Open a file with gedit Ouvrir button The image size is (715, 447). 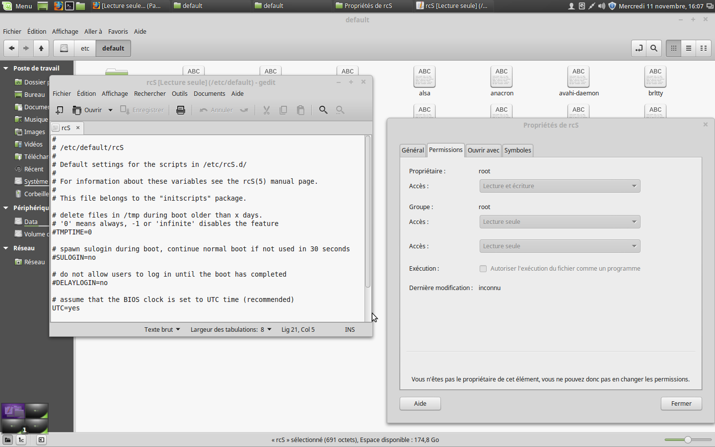tap(87, 110)
